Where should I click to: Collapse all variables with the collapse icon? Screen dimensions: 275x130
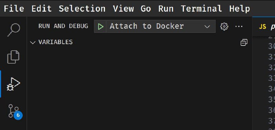(244, 42)
